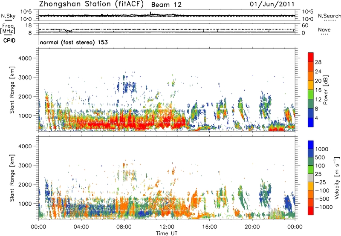This screenshot has width=341, height=236.
Task: Click the power colorbar value '28'
Action: point(318,62)
